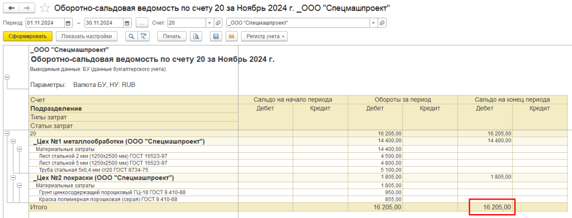Collapse Цех №2 покраски group
The width and height of the screenshot is (572, 218).
coord(13,178)
